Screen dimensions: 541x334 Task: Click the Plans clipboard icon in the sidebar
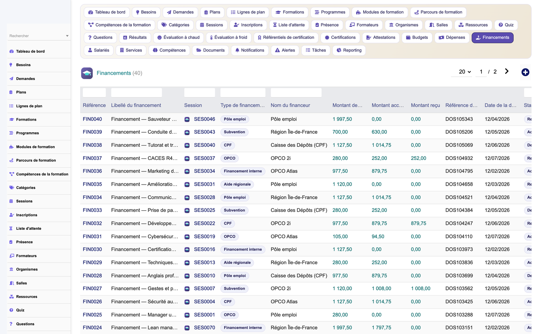11,92
